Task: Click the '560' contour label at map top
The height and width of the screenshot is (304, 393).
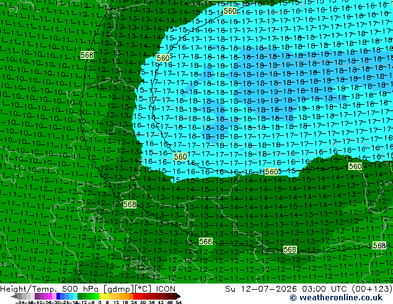Action: click(230, 11)
